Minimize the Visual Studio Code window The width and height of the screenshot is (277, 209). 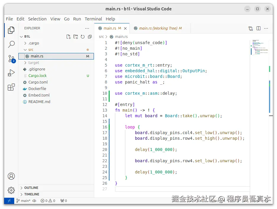click(247, 9)
